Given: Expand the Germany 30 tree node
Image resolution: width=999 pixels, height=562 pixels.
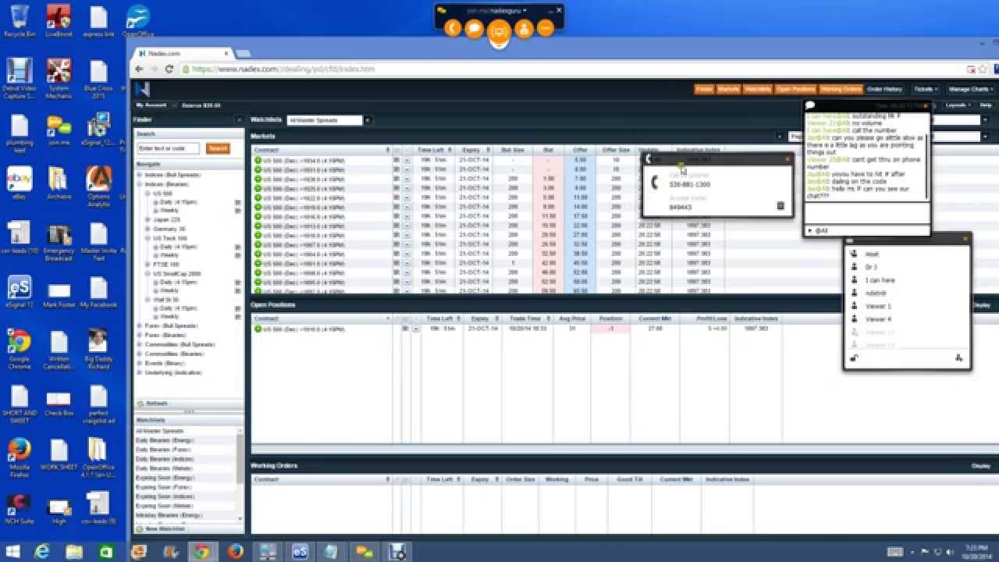Looking at the screenshot, I should (x=148, y=229).
